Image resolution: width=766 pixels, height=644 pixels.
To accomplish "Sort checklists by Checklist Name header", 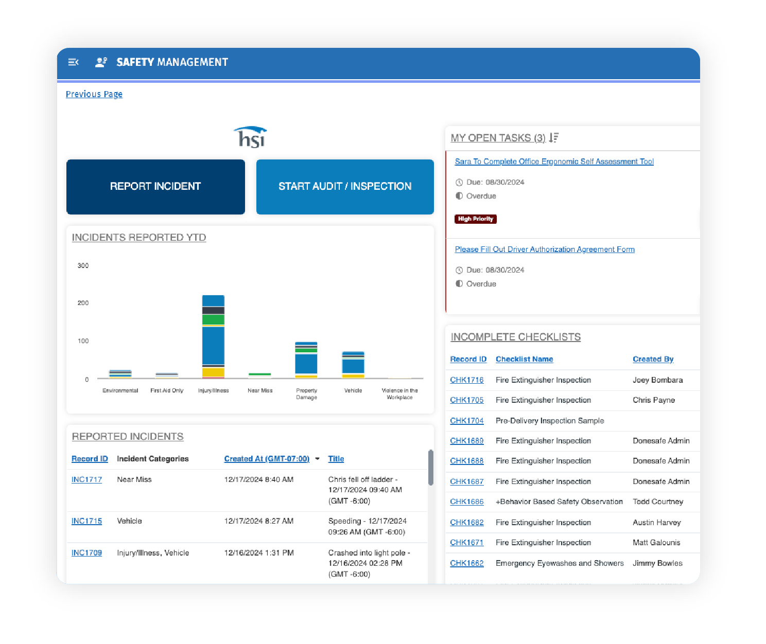I will (524, 359).
